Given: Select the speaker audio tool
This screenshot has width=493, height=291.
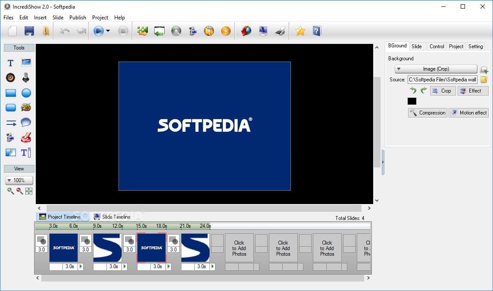Looking at the screenshot, I should click(10, 77).
